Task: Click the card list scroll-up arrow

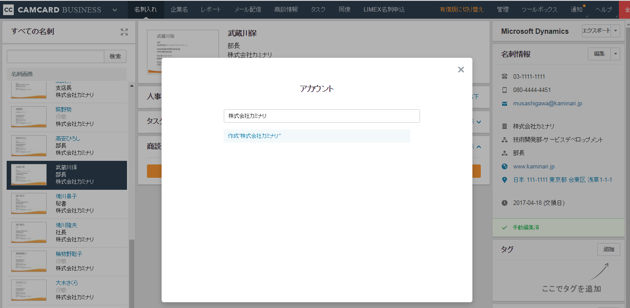Action: pyautogui.click(x=131, y=86)
